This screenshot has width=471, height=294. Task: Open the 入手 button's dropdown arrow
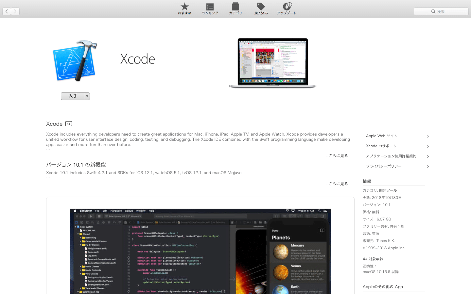[87, 96]
